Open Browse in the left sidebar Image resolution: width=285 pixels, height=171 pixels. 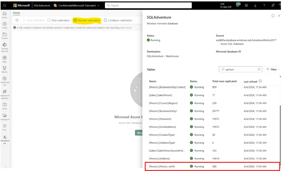(x=4, y=36)
